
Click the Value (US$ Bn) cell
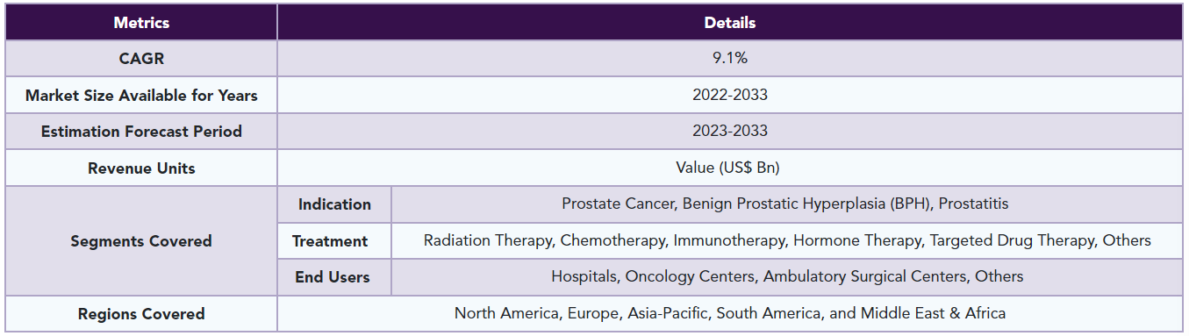click(x=730, y=168)
